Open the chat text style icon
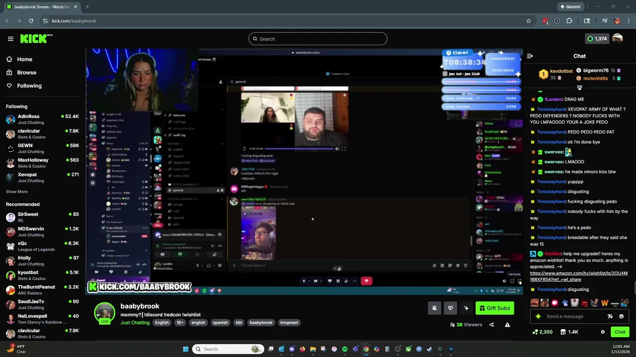636x357 pixels. click(x=610, y=316)
